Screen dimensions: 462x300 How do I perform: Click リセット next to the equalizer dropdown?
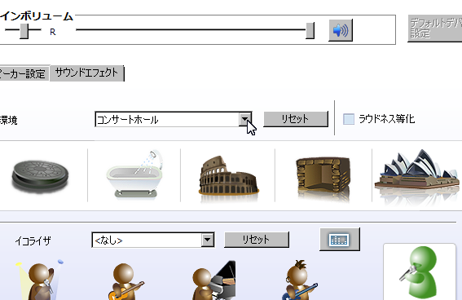point(257,240)
